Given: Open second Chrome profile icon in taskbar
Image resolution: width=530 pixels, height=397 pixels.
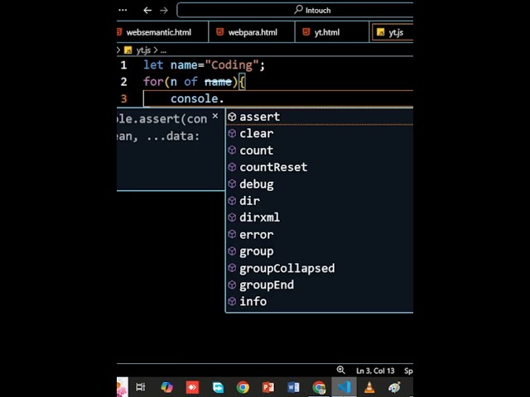Looking at the screenshot, I should 319,387.
